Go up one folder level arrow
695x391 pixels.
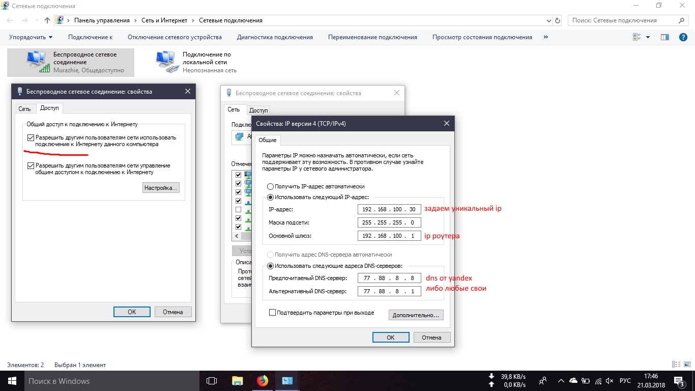tap(47, 20)
